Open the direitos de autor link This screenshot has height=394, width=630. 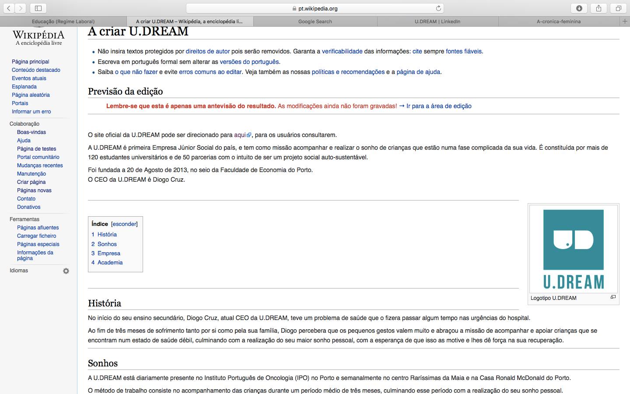point(208,51)
